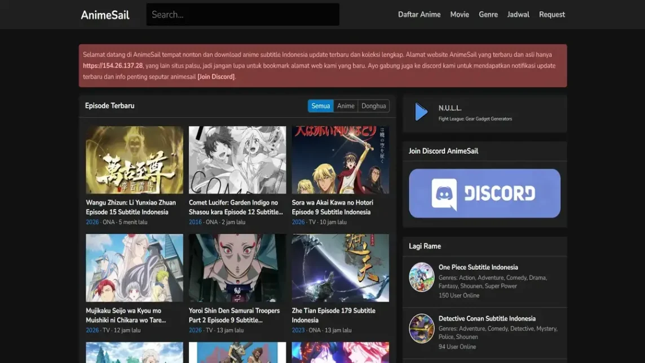
Task: Click the Lagi Rame heading
Action: 425,246
